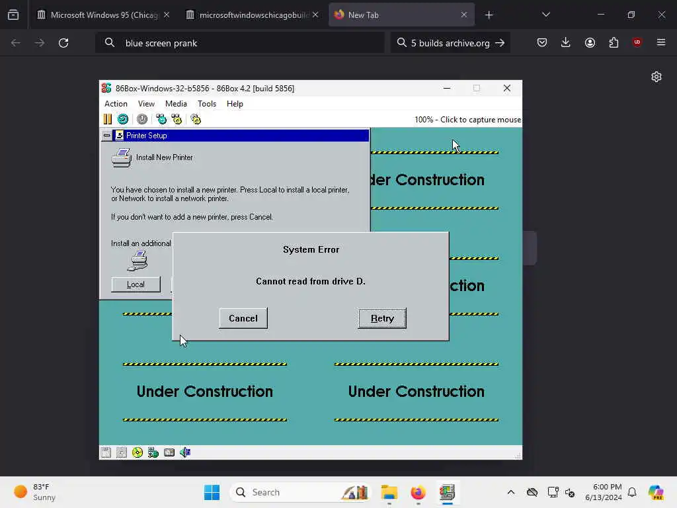
Task: Open Firefox from the taskbar
Action: (418, 492)
